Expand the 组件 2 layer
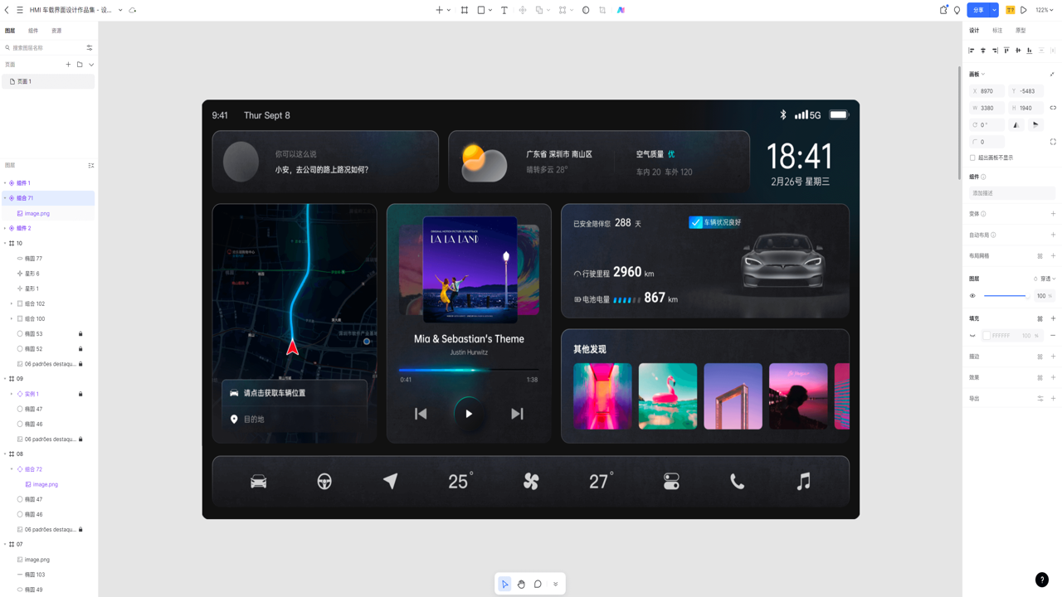 [x=5, y=228]
